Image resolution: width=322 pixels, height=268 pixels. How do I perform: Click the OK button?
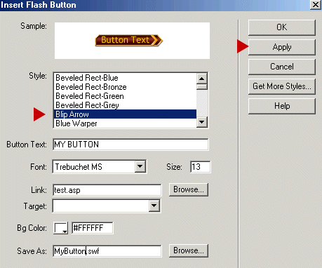pos(282,27)
